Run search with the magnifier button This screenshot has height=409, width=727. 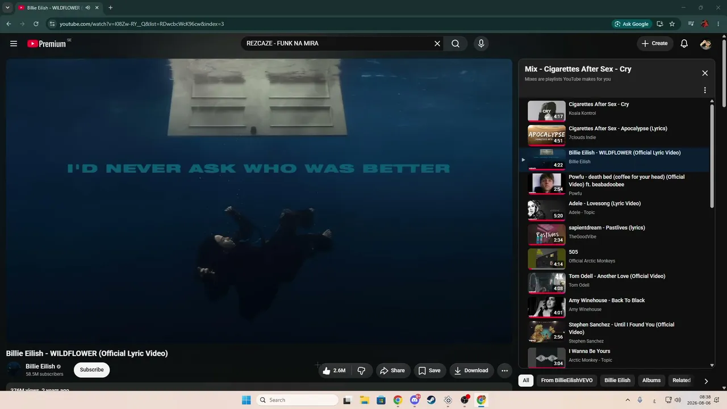[x=456, y=44]
